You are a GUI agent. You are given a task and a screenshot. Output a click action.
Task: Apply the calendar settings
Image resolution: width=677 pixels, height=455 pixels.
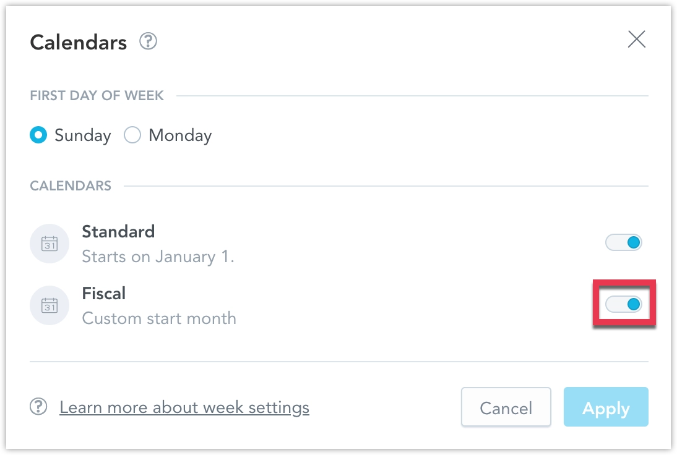click(606, 407)
